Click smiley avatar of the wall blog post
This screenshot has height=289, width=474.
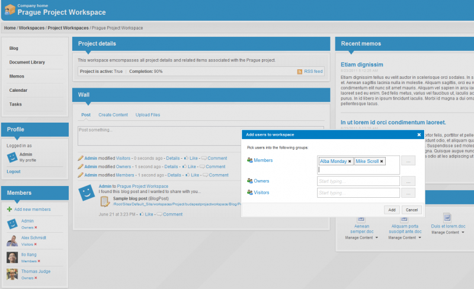pos(87,192)
